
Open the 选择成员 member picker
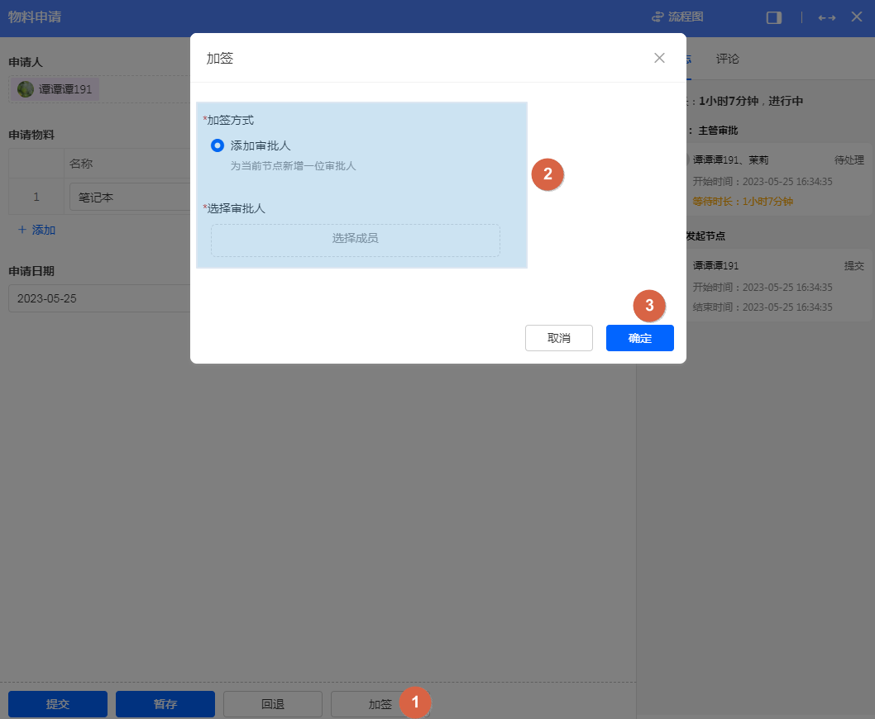355,239
